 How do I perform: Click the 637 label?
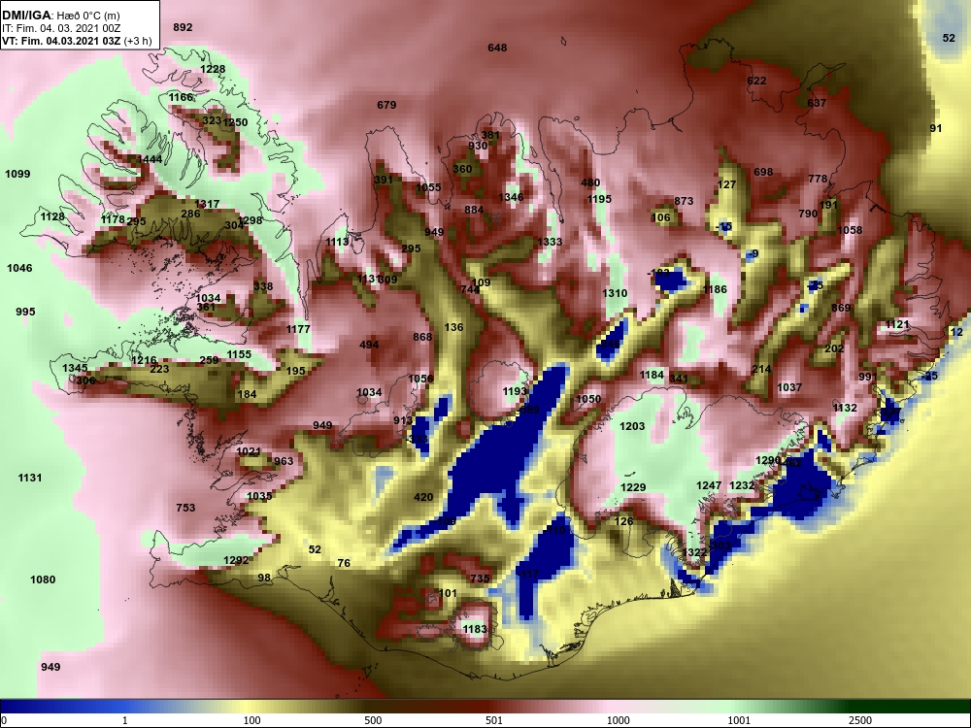[x=817, y=104]
